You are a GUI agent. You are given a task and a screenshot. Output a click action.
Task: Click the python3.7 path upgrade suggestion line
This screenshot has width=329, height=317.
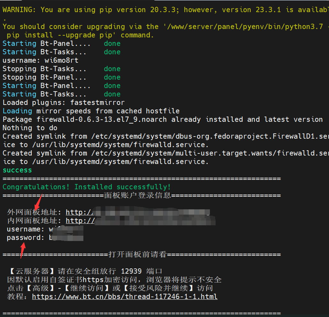coord(166,27)
